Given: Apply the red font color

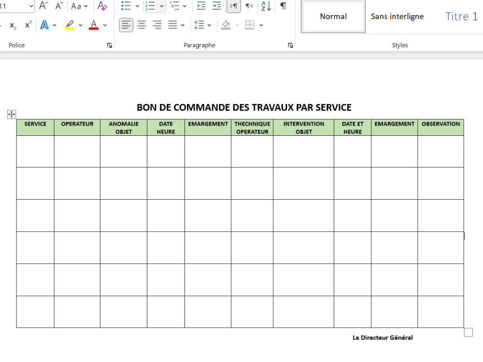Looking at the screenshot, I should pyautogui.click(x=94, y=25).
